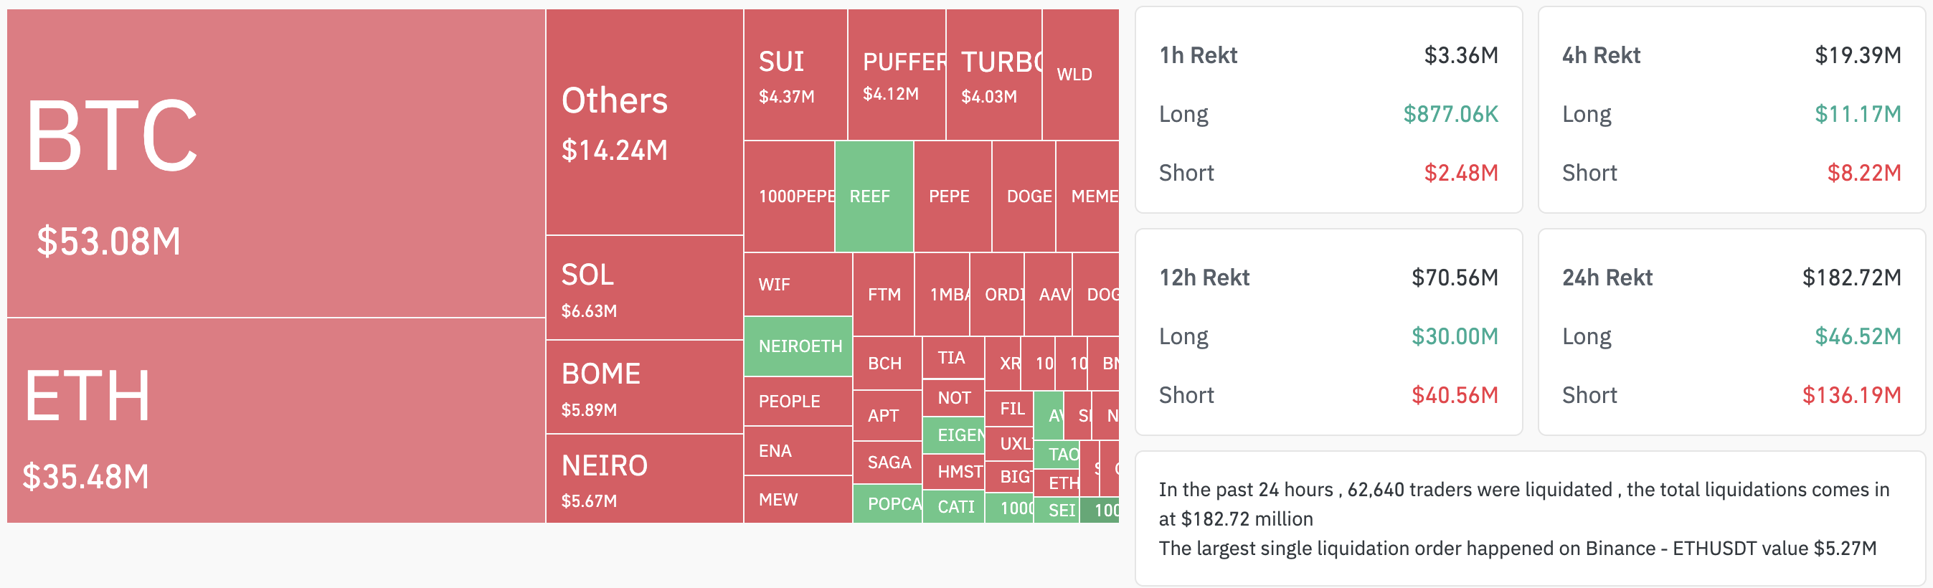The width and height of the screenshot is (1933, 588).
Task: Click the PEOPLE tile
Action: point(798,402)
